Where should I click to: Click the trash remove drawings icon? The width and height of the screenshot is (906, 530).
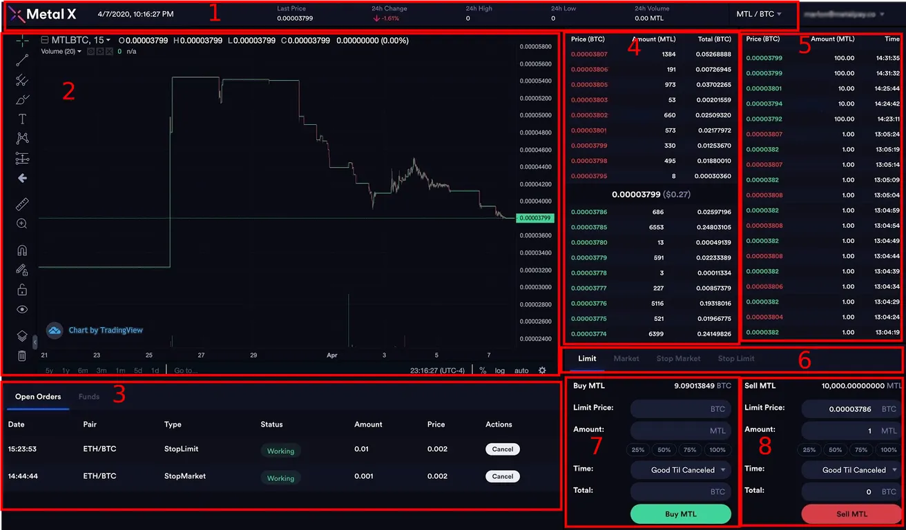22,356
